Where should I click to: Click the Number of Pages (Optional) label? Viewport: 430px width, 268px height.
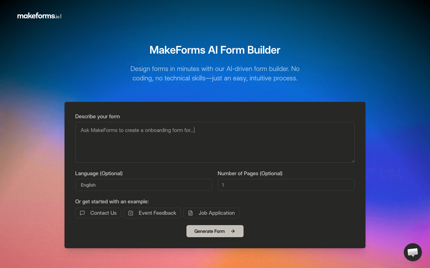[x=250, y=174]
